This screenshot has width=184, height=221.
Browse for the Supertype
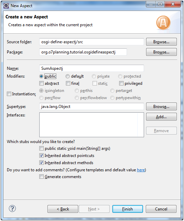(161, 107)
